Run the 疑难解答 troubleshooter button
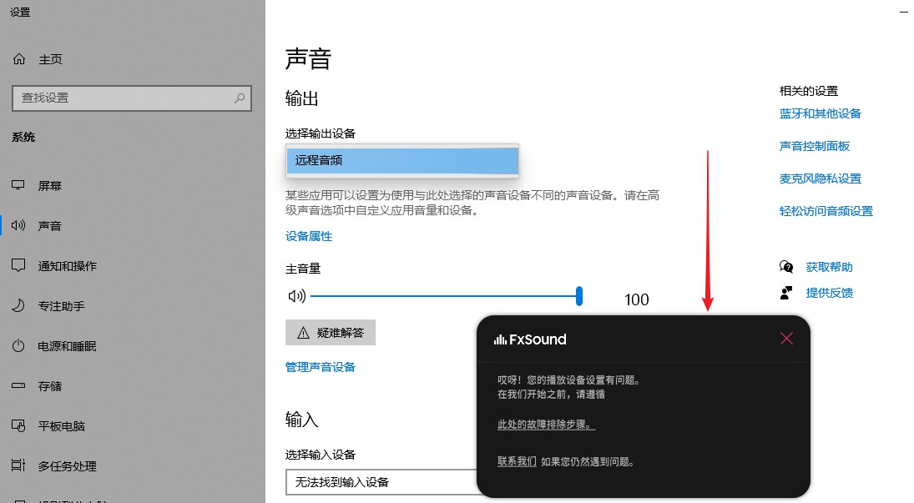This screenshot has width=914, height=503. coord(331,332)
